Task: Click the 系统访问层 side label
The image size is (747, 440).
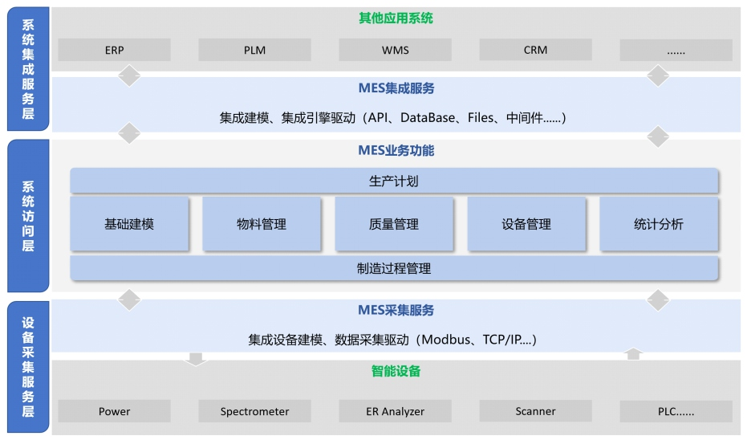Action: (x=28, y=215)
